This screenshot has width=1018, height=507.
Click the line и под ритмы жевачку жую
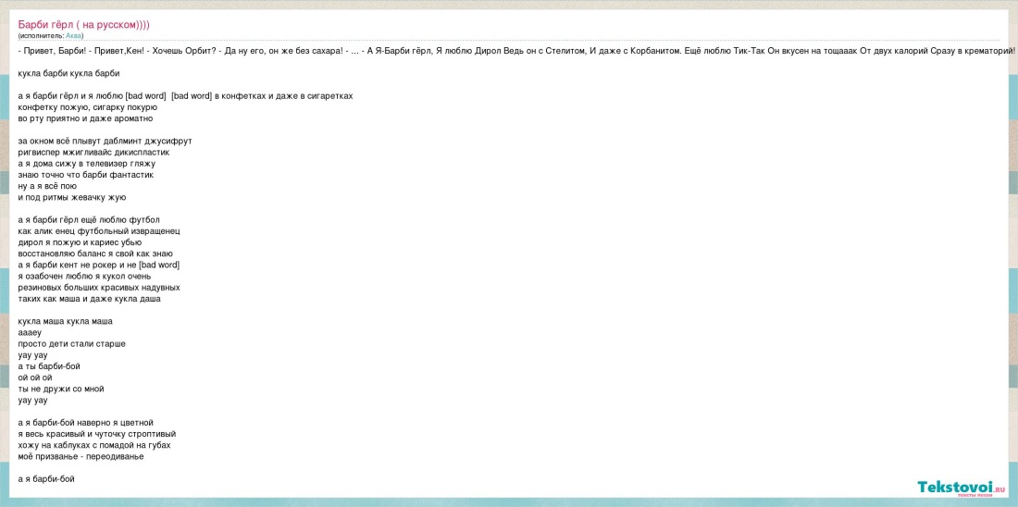click(71, 197)
